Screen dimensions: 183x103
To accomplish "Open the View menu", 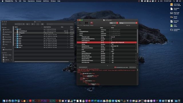I will coord(24,1).
